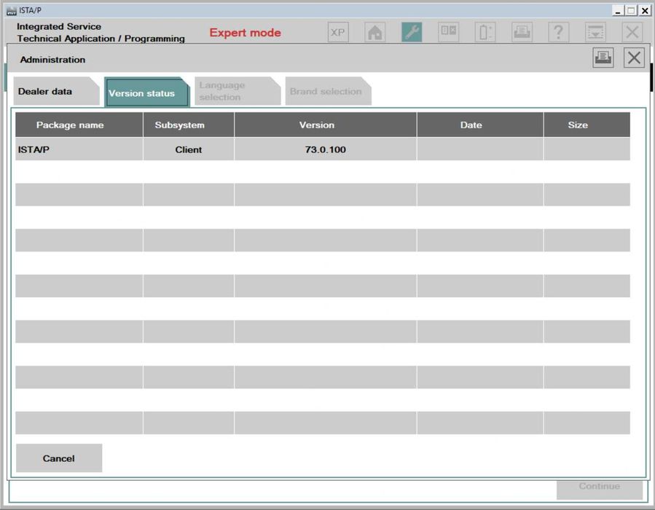The image size is (655, 510).
Task: Click the Package name column header
Action: pos(79,125)
